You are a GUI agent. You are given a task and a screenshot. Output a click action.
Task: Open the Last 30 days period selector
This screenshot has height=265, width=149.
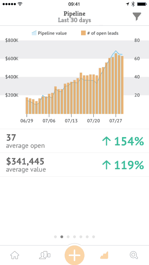[75, 20]
